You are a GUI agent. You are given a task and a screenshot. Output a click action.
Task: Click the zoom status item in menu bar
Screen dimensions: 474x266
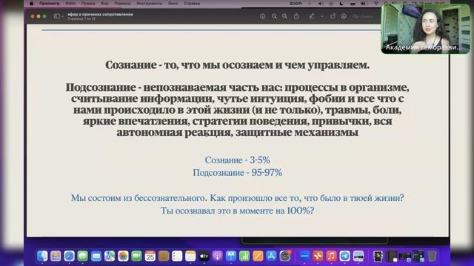click(x=296, y=3)
